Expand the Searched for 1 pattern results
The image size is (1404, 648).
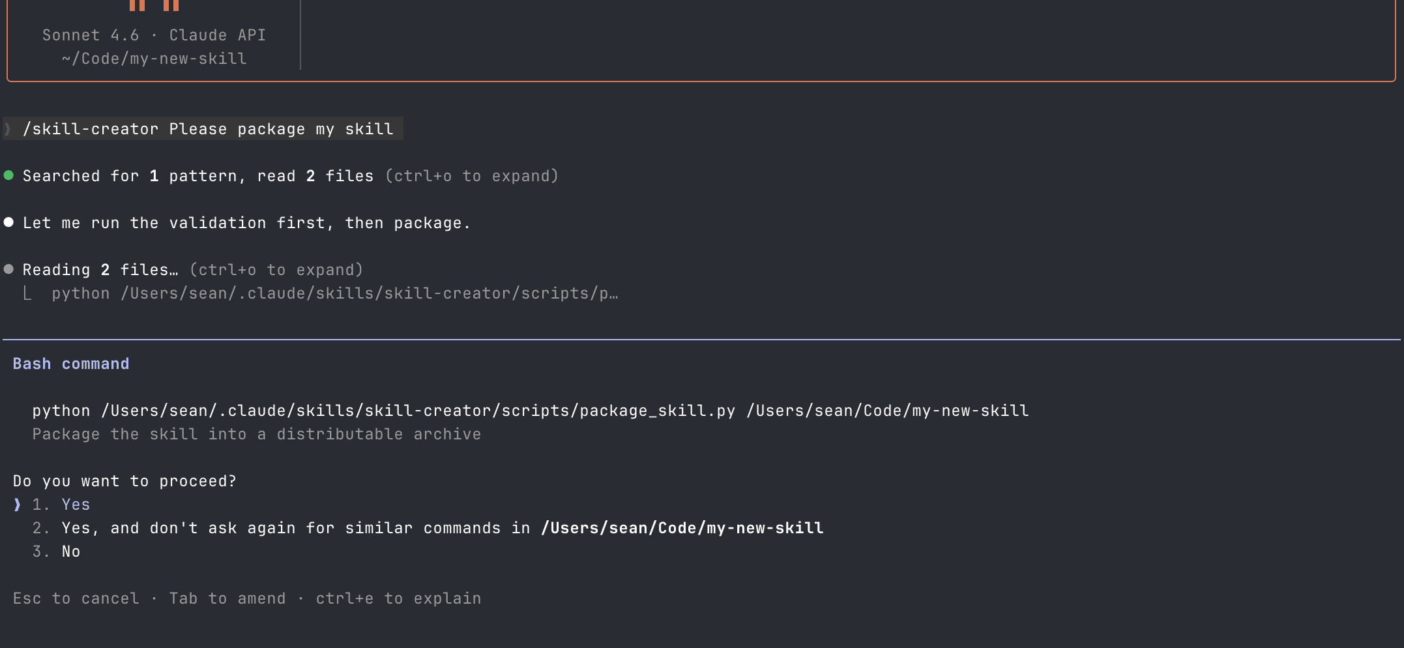tap(471, 175)
